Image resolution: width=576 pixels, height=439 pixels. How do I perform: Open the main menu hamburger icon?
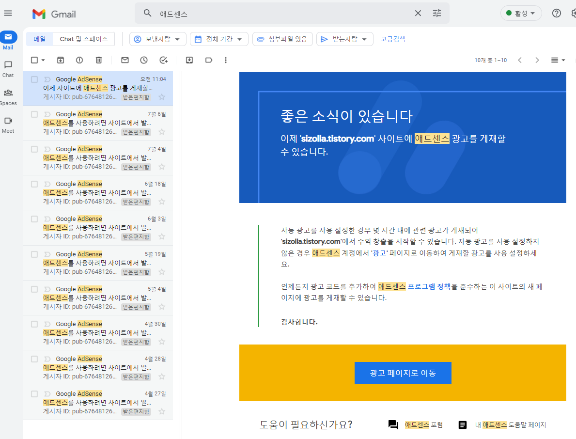tap(8, 13)
